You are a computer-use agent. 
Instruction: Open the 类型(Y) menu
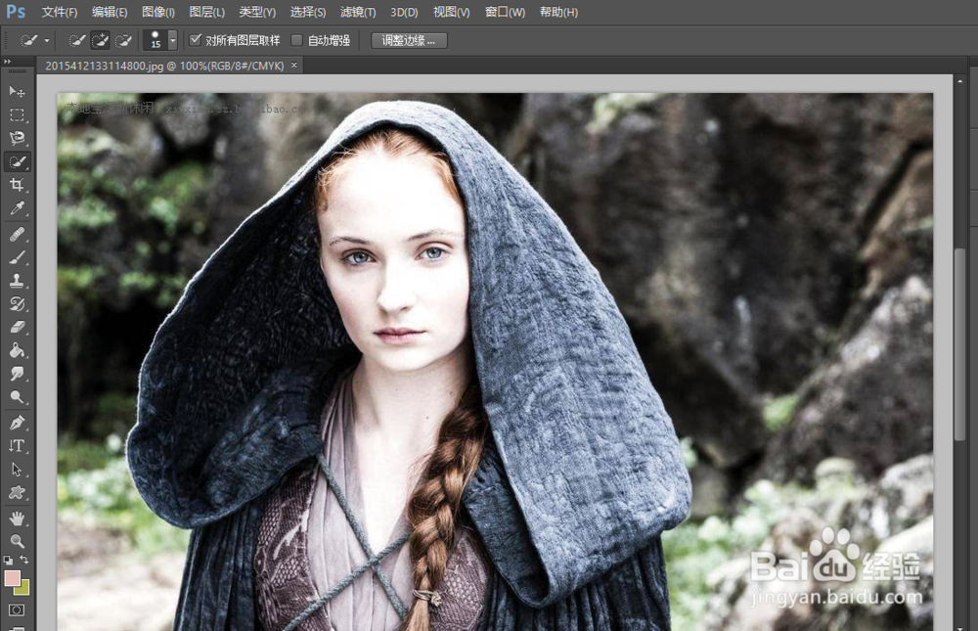coord(257,12)
